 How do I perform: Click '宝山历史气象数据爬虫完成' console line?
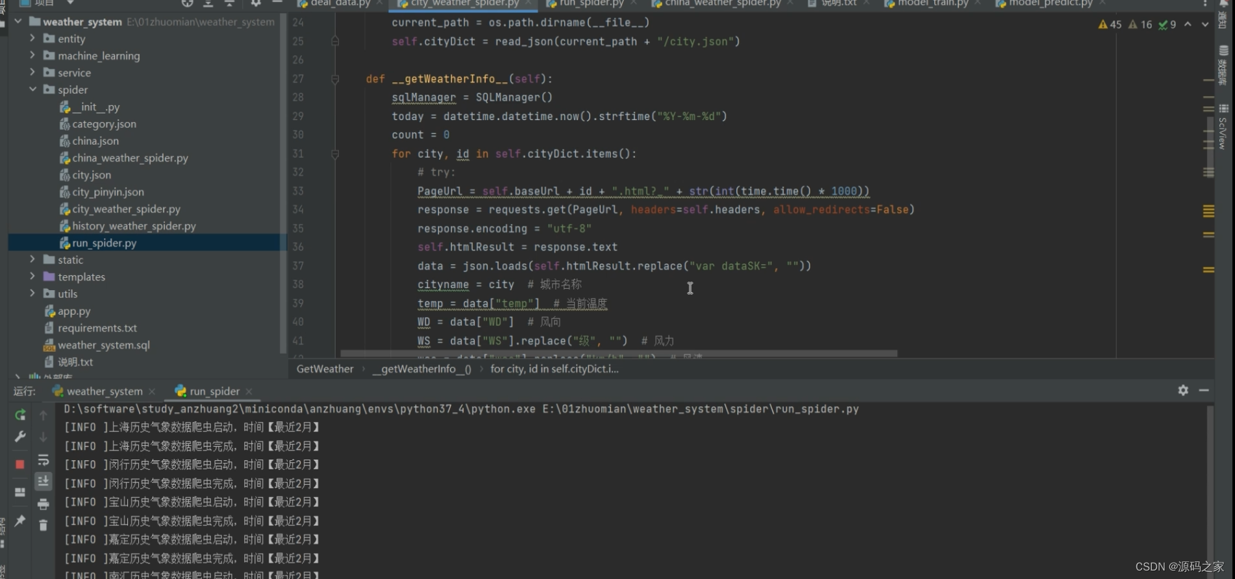[191, 521]
